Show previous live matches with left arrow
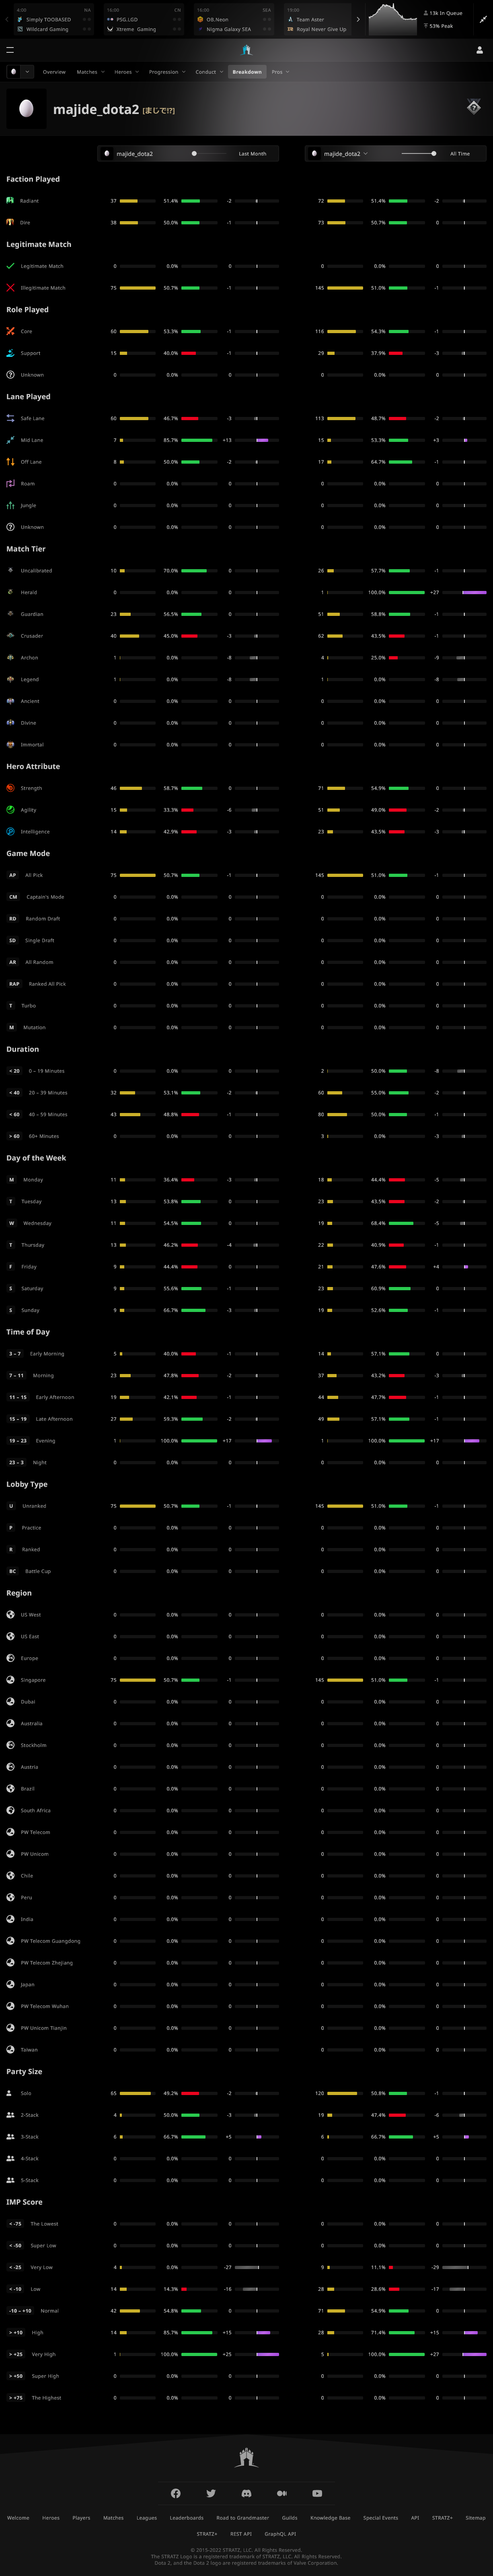Viewport: 493px width, 2576px height. click(6, 19)
